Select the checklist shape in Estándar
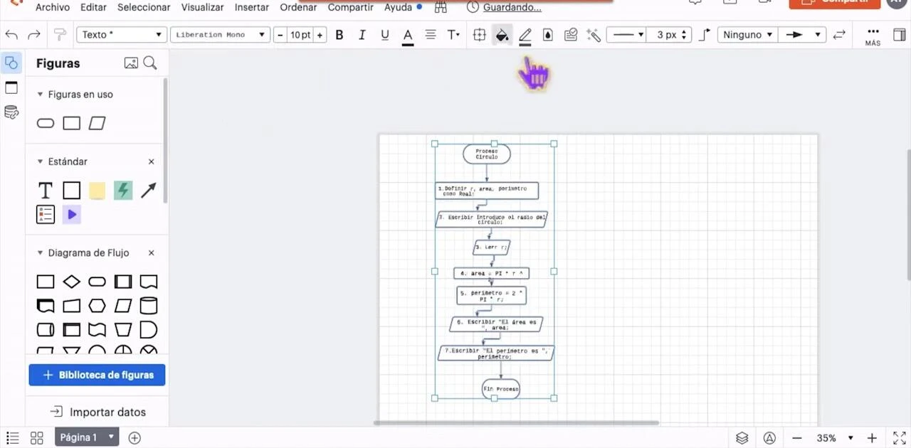The width and height of the screenshot is (911, 448). 46,214
